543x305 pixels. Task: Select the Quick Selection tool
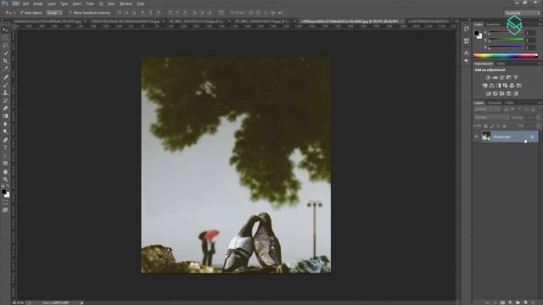click(5, 53)
